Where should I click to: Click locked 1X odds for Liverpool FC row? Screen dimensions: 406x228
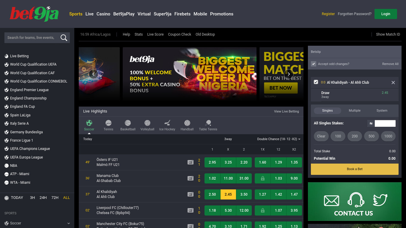coord(262,210)
